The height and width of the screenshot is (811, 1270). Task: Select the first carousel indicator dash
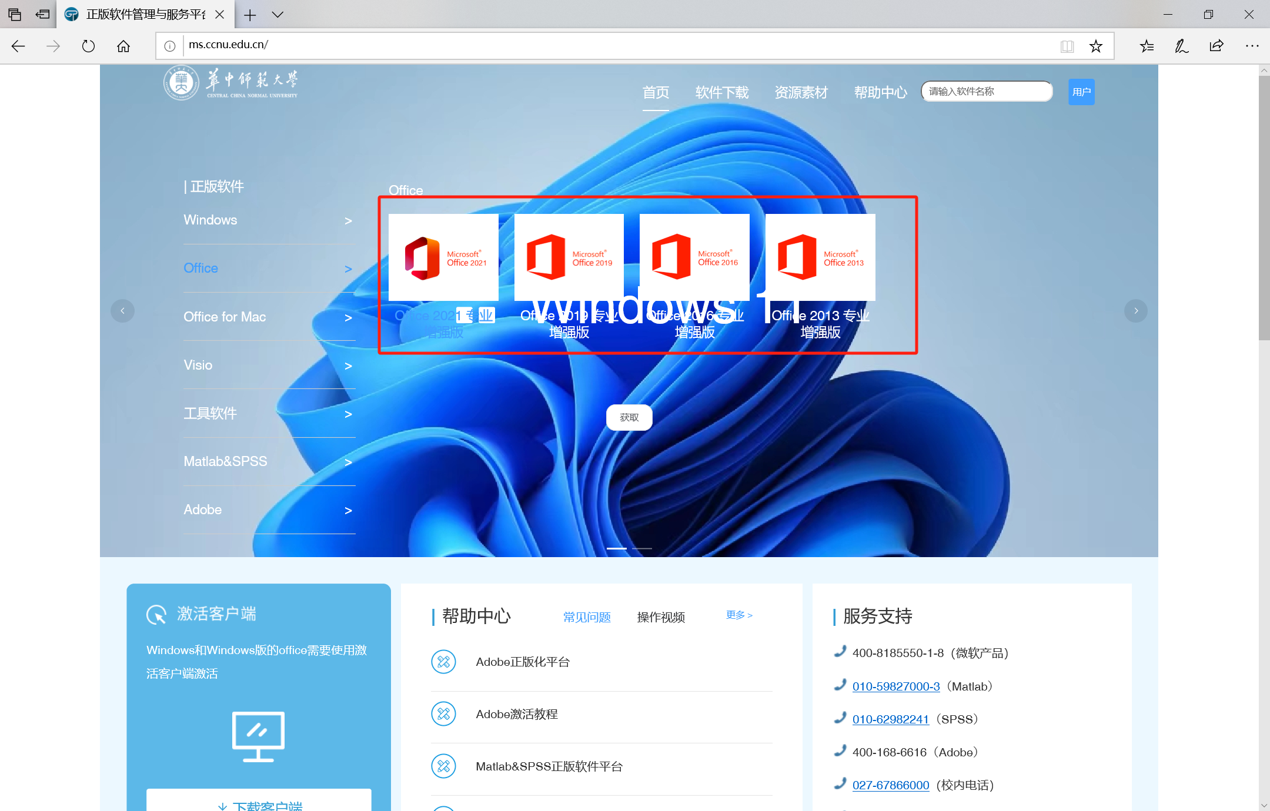click(x=617, y=548)
